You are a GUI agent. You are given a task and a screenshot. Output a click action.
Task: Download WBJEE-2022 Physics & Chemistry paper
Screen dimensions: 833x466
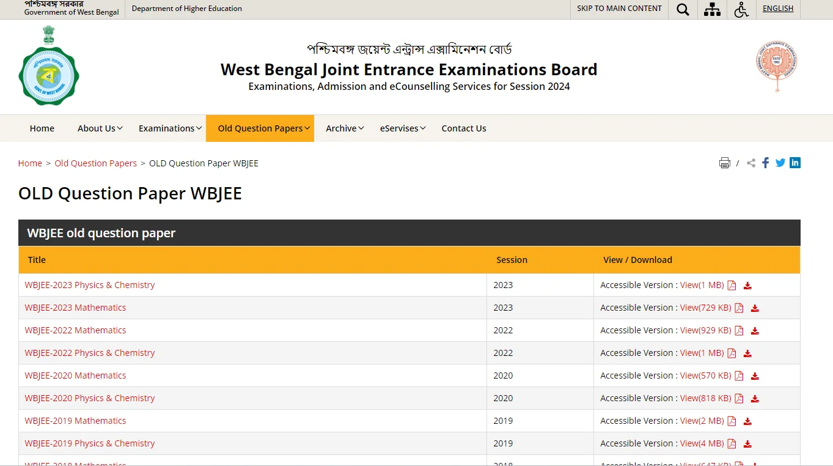click(x=747, y=353)
